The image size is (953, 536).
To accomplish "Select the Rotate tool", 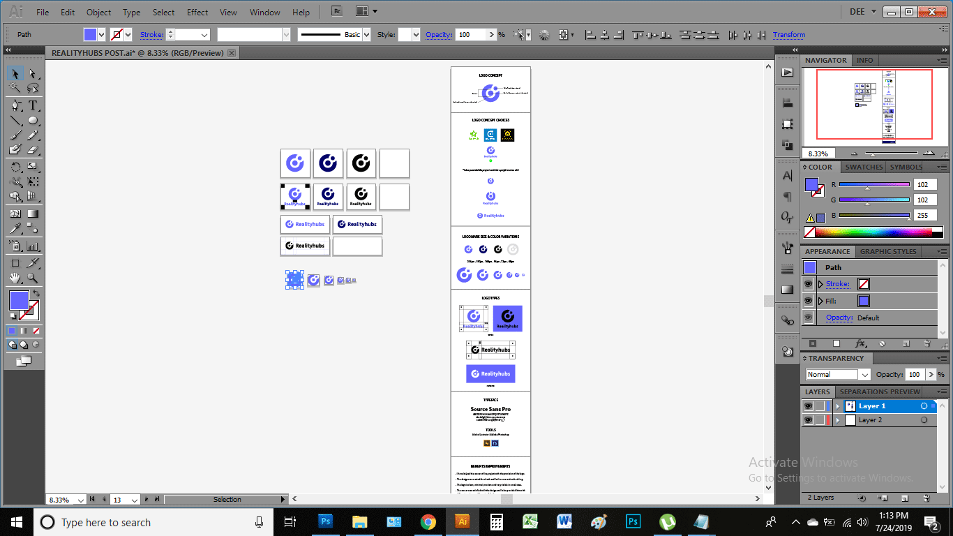I will click(x=15, y=167).
